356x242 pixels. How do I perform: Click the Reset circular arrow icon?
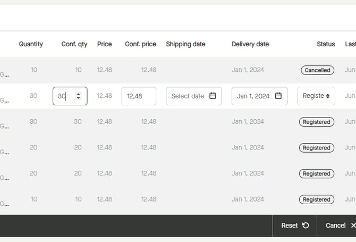pos(306,226)
